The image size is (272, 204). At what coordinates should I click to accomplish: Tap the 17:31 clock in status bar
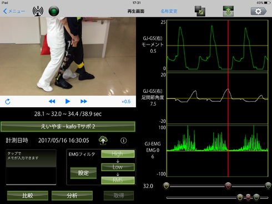pos(137,3)
